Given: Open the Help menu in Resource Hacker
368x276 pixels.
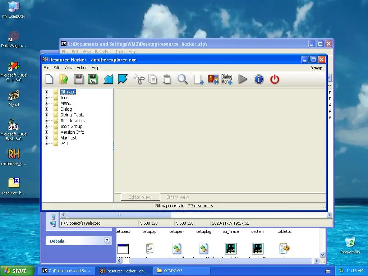Looking at the screenshot, I should pyautogui.click(x=96, y=68).
